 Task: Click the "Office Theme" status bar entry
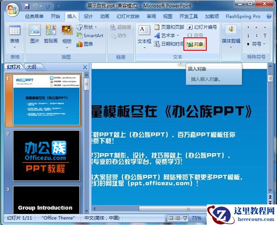click(58, 218)
